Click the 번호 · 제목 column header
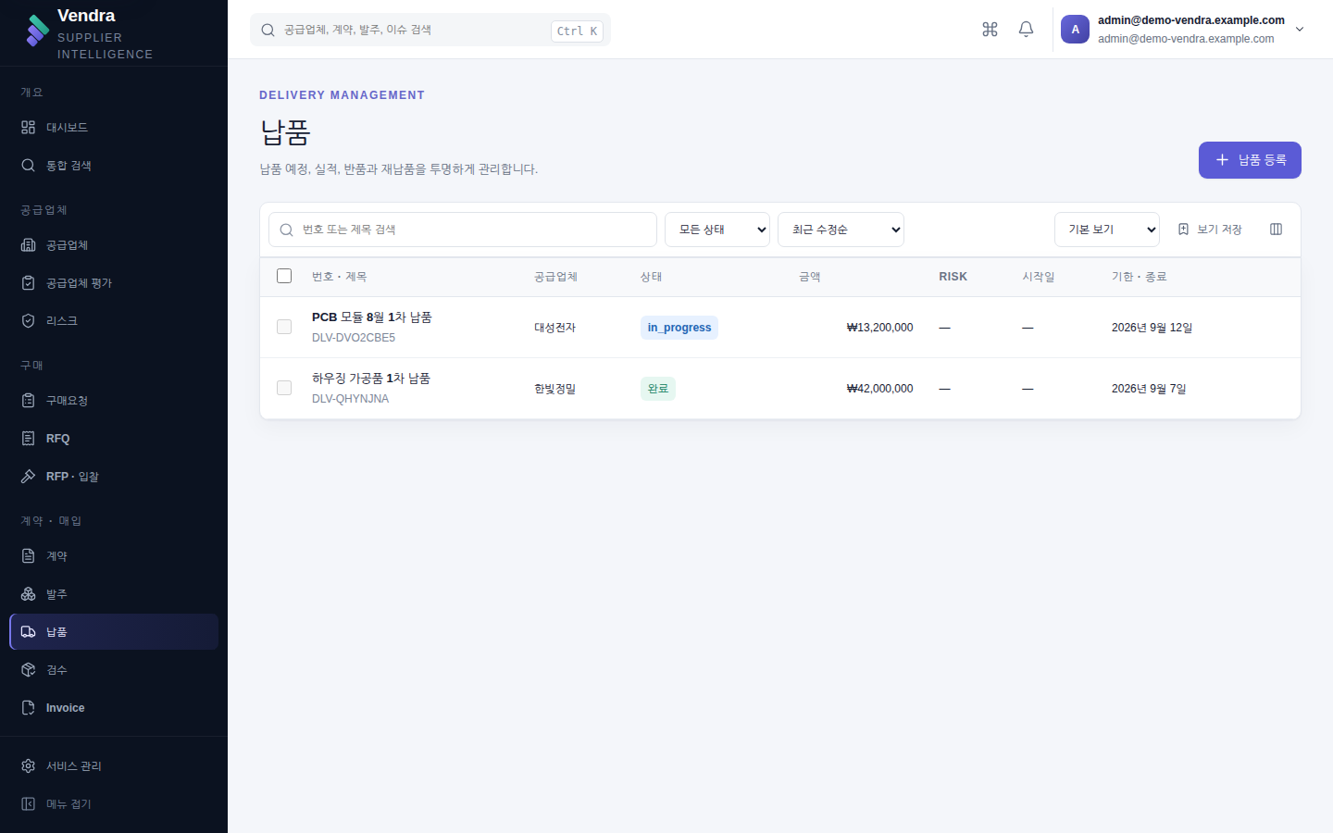Viewport: 1333px width, 833px height. tap(339, 277)
